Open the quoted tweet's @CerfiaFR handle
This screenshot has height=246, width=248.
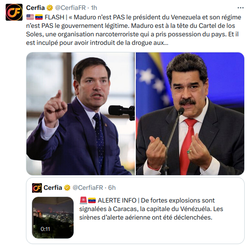(x=88, y=188)
